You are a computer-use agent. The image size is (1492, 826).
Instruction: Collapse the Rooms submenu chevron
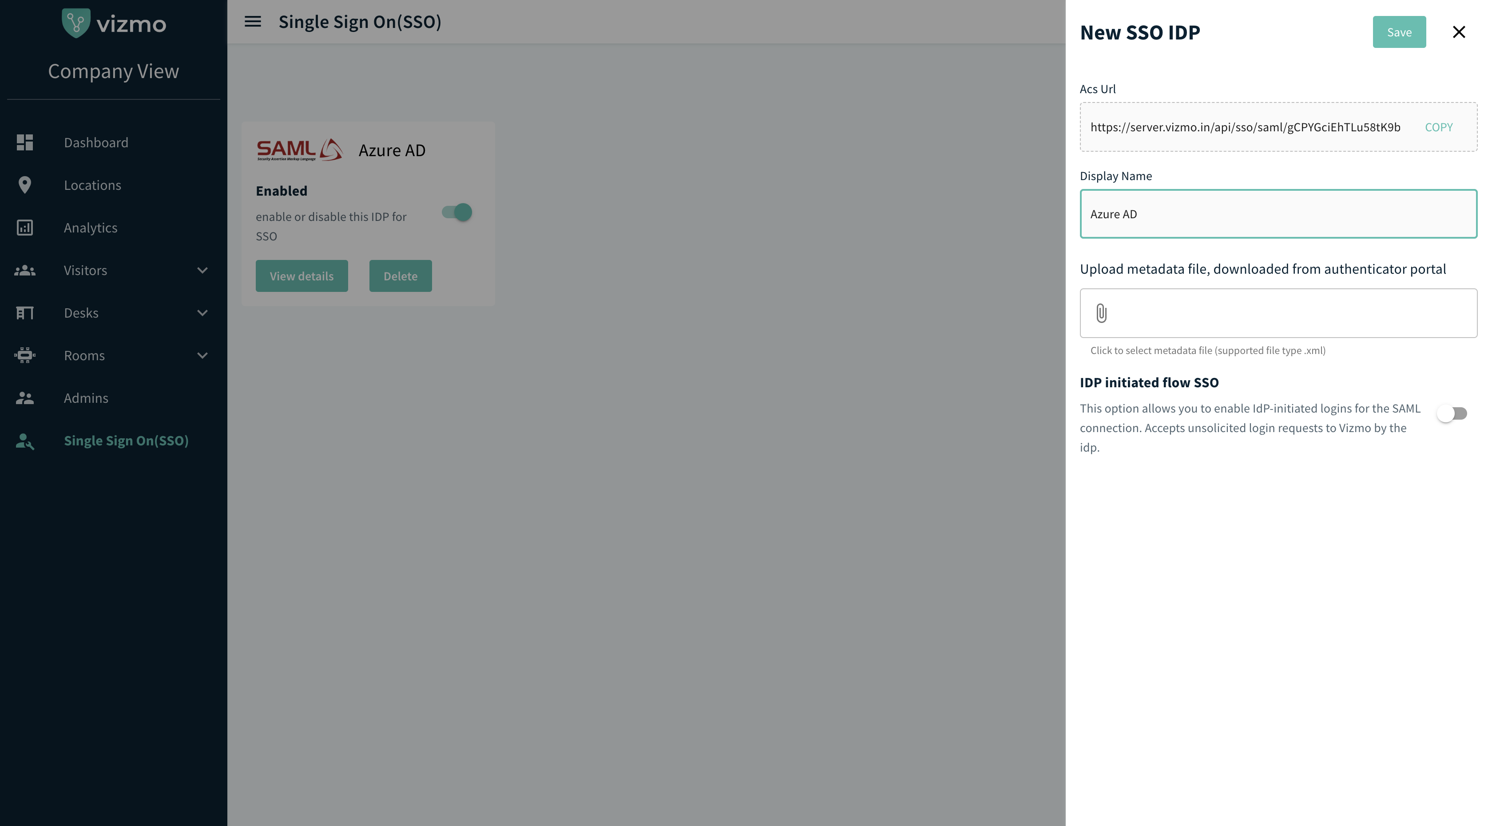coord(202,355)
